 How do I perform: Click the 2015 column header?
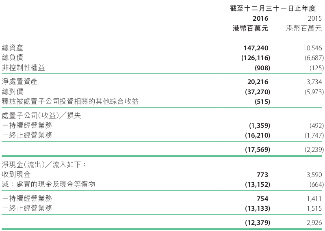coord(314,18)
